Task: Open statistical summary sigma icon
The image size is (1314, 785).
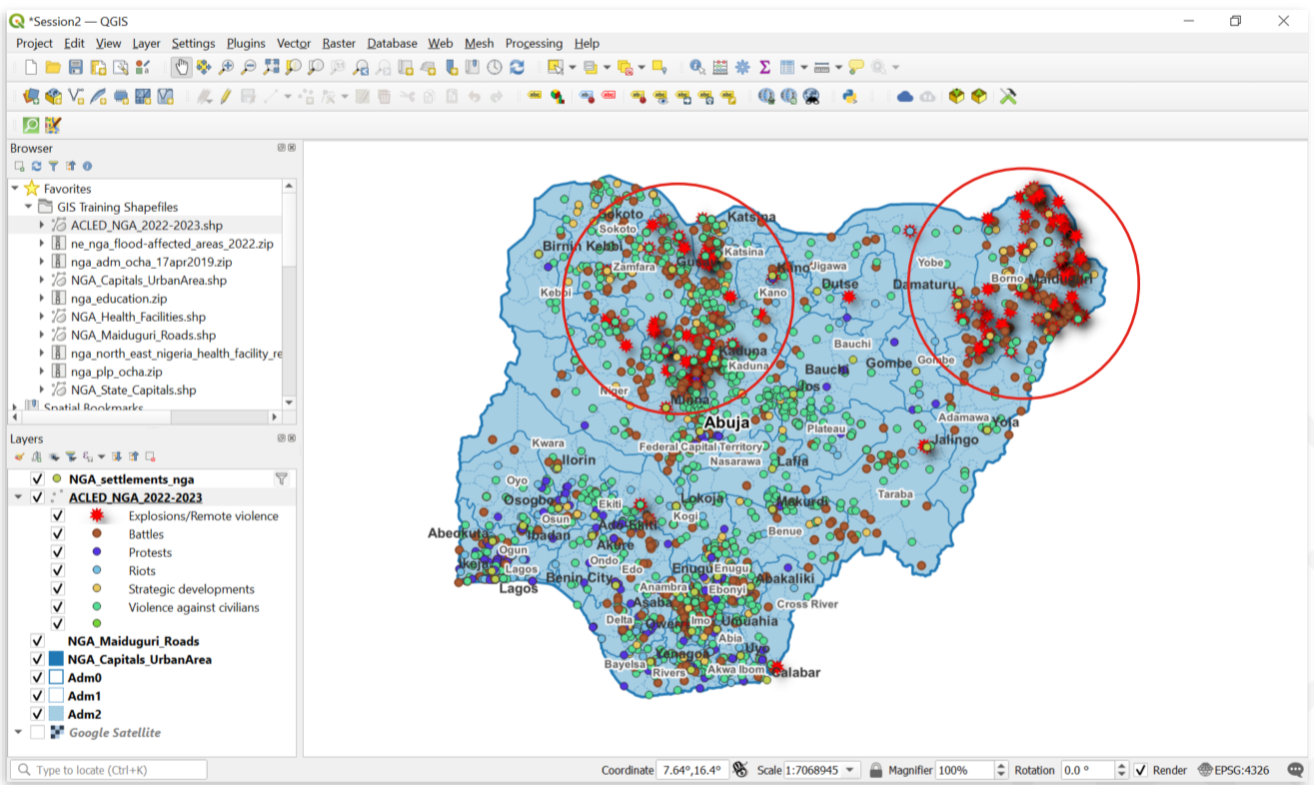Action: click(x=764, y=67)
